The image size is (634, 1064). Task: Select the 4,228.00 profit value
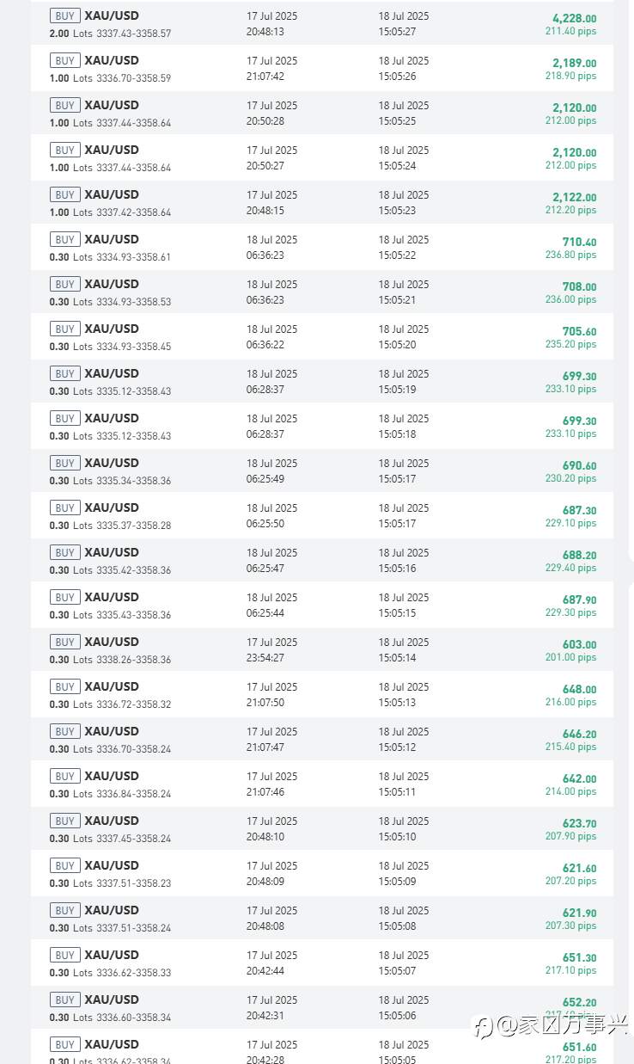click(574, 18)
